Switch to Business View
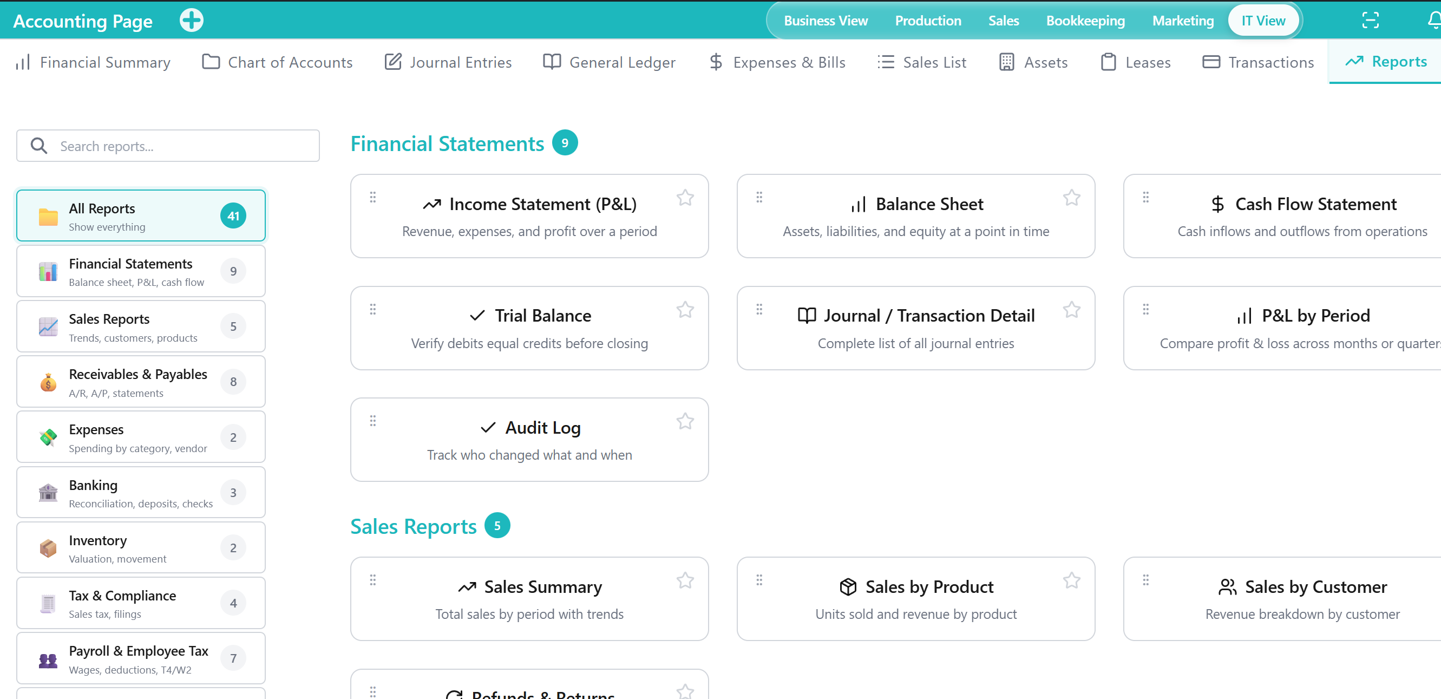Viewport: 1441px width, 699px height. (825, 21)
